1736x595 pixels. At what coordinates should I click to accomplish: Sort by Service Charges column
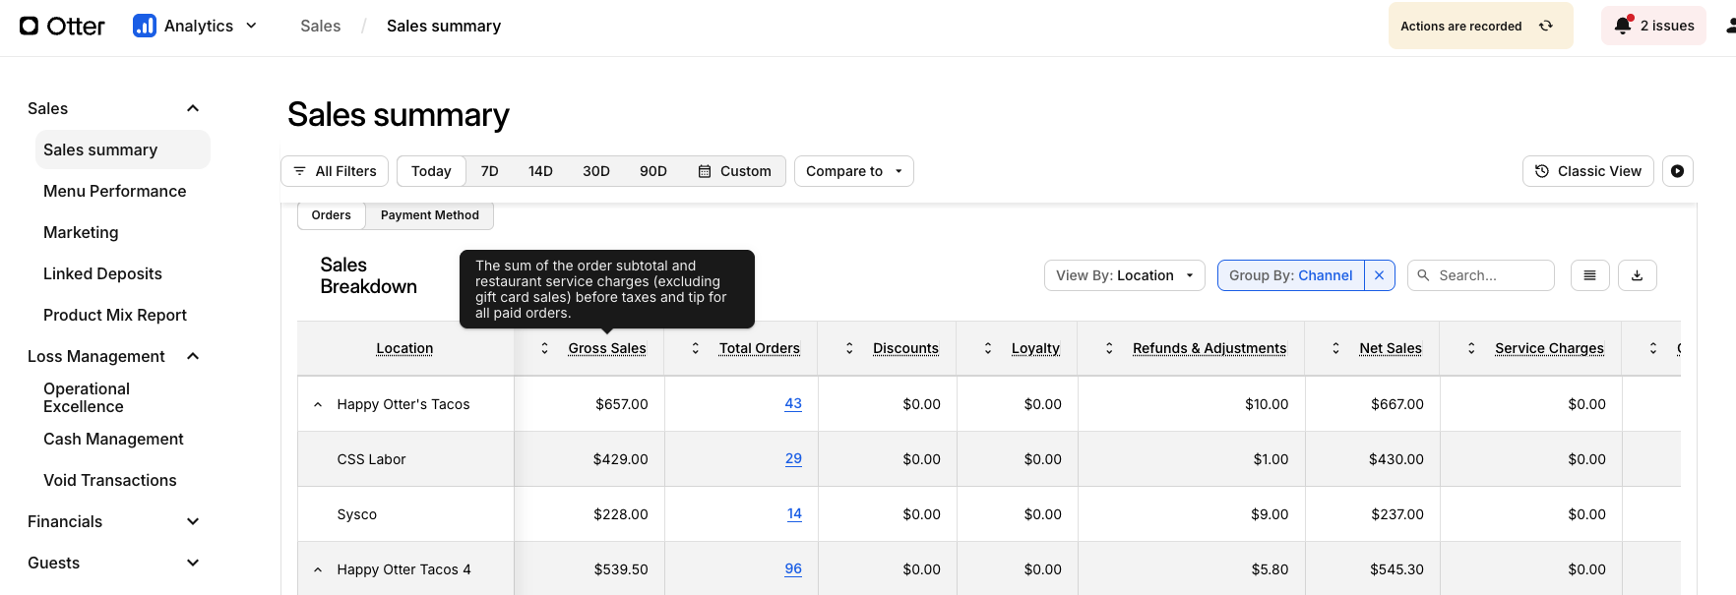click(x=1472, y=348)
